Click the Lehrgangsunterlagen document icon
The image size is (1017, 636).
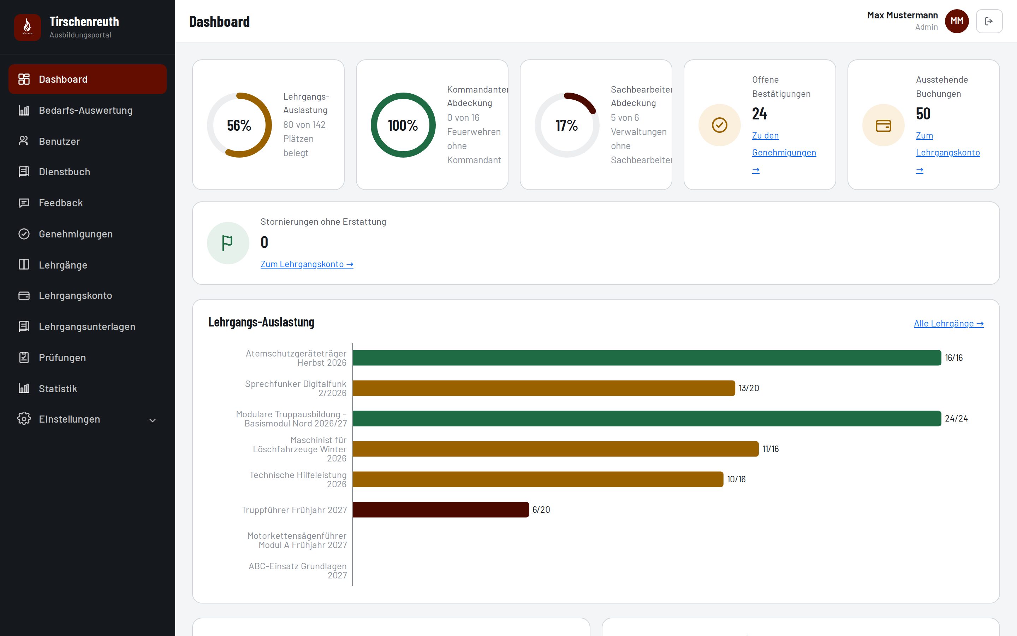(24, 326)
